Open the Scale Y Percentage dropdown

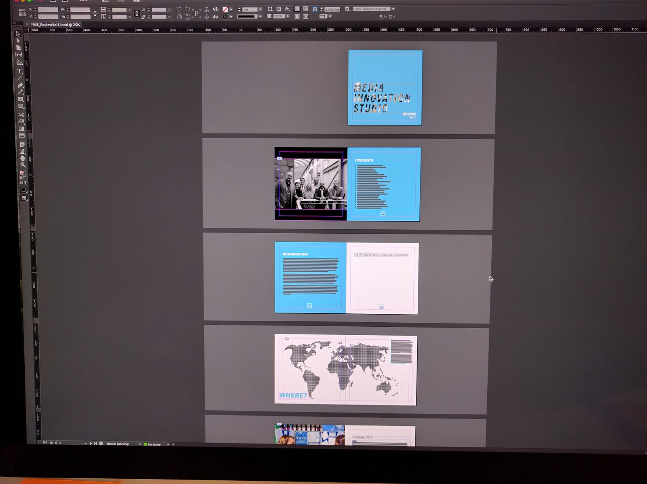(130, 17)
